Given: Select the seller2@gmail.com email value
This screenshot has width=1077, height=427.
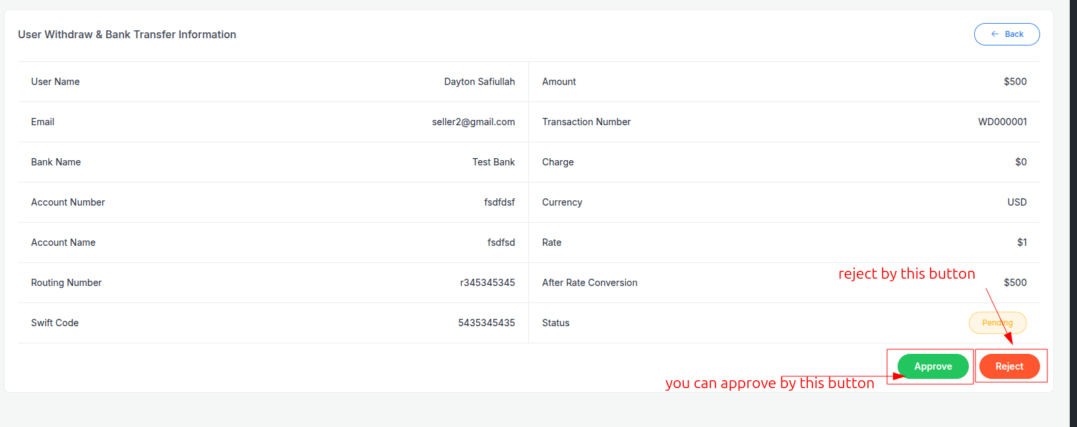Looking at the screenshot, I should [474, 122].
